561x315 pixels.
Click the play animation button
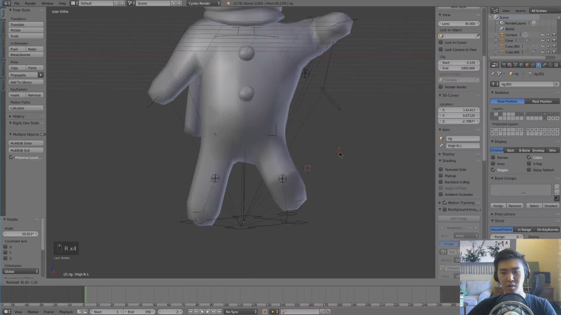207,311
